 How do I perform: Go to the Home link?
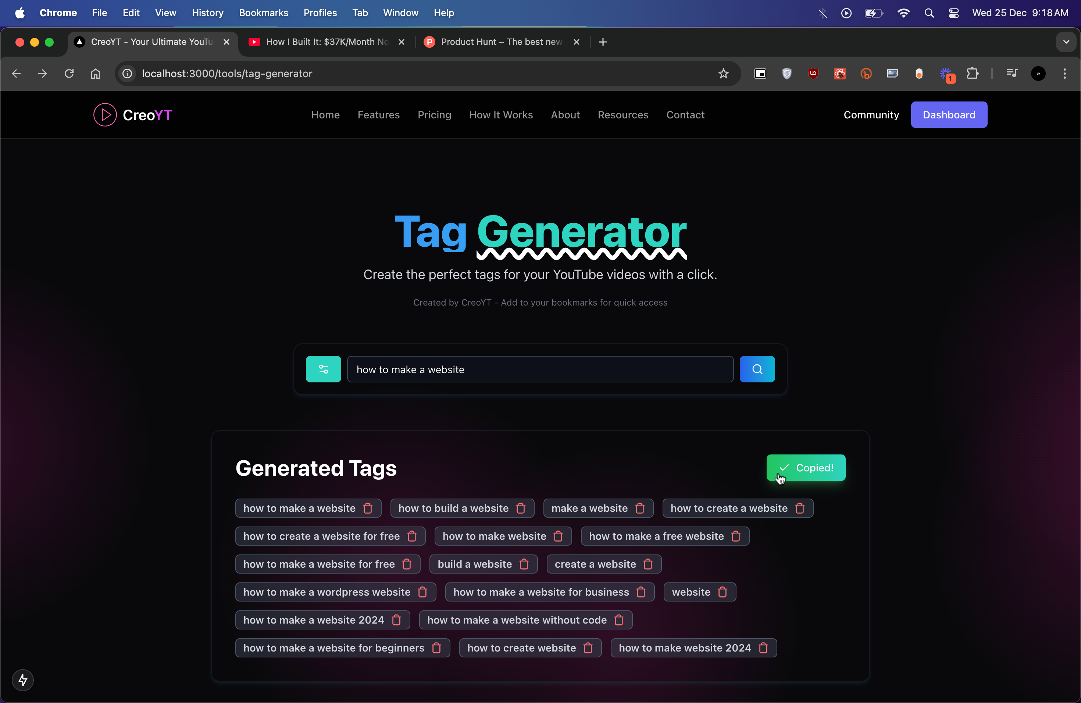(x=325, y=114)
